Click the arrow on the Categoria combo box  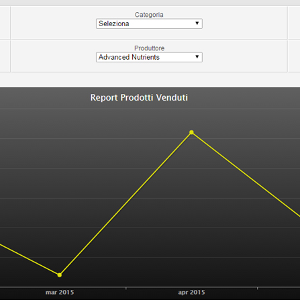[197, 23]
